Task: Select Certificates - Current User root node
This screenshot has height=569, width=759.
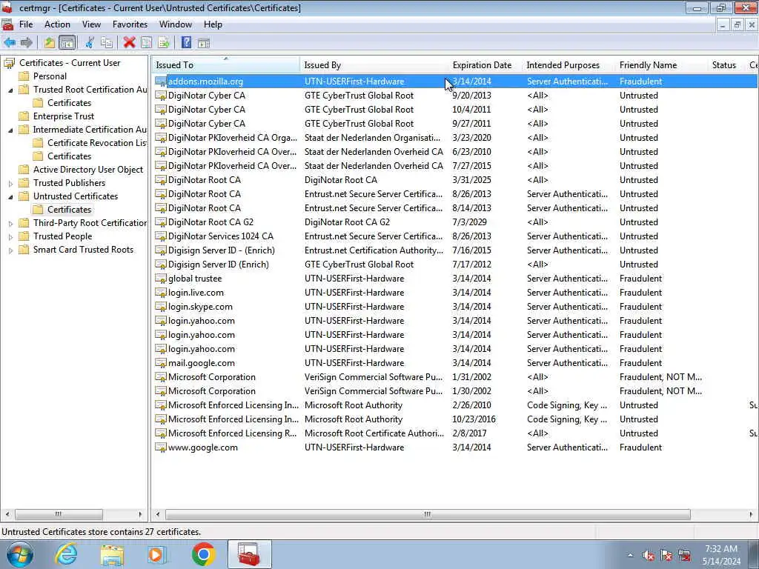Action: (x=62, y=63)
